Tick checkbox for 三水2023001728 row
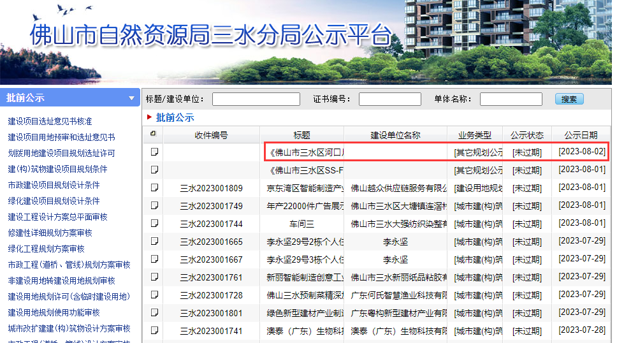The image size is (617, 343). [155, 295]
